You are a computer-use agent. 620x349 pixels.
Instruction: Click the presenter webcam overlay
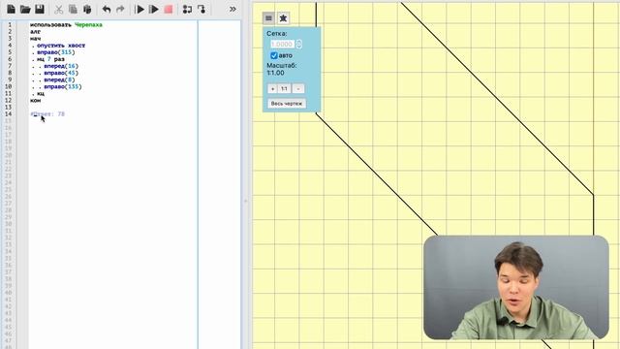click(516, 288)
